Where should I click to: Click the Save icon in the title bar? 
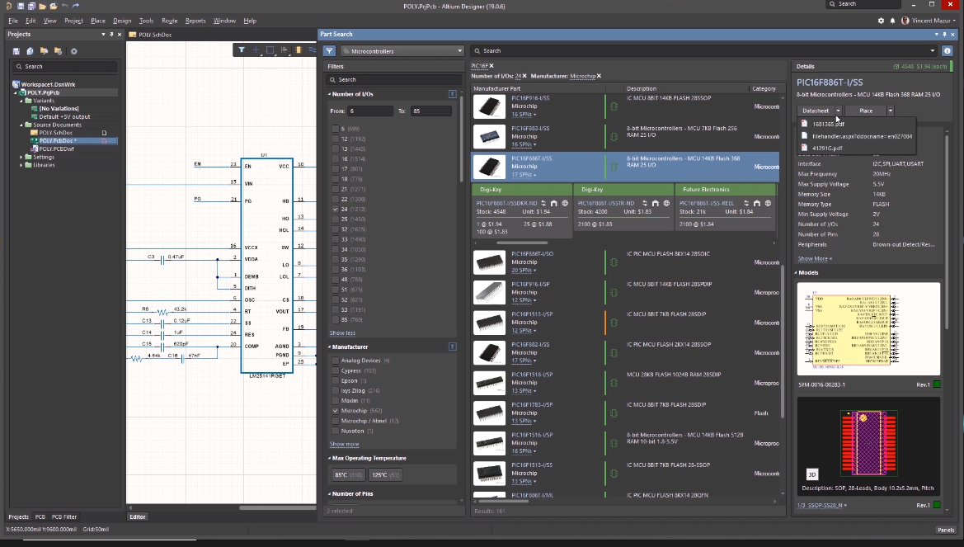(21, 6)
